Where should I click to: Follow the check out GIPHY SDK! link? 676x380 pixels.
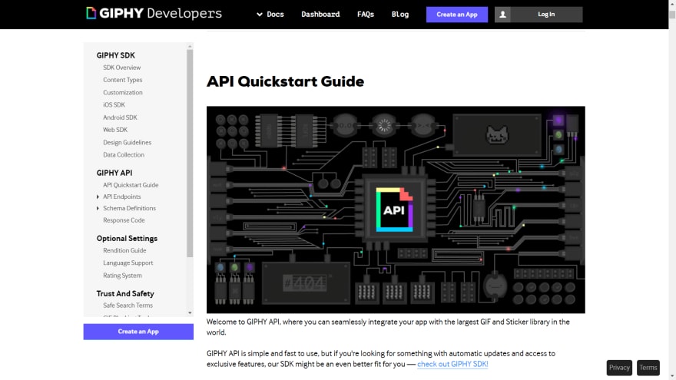click(x=452, y=364)
